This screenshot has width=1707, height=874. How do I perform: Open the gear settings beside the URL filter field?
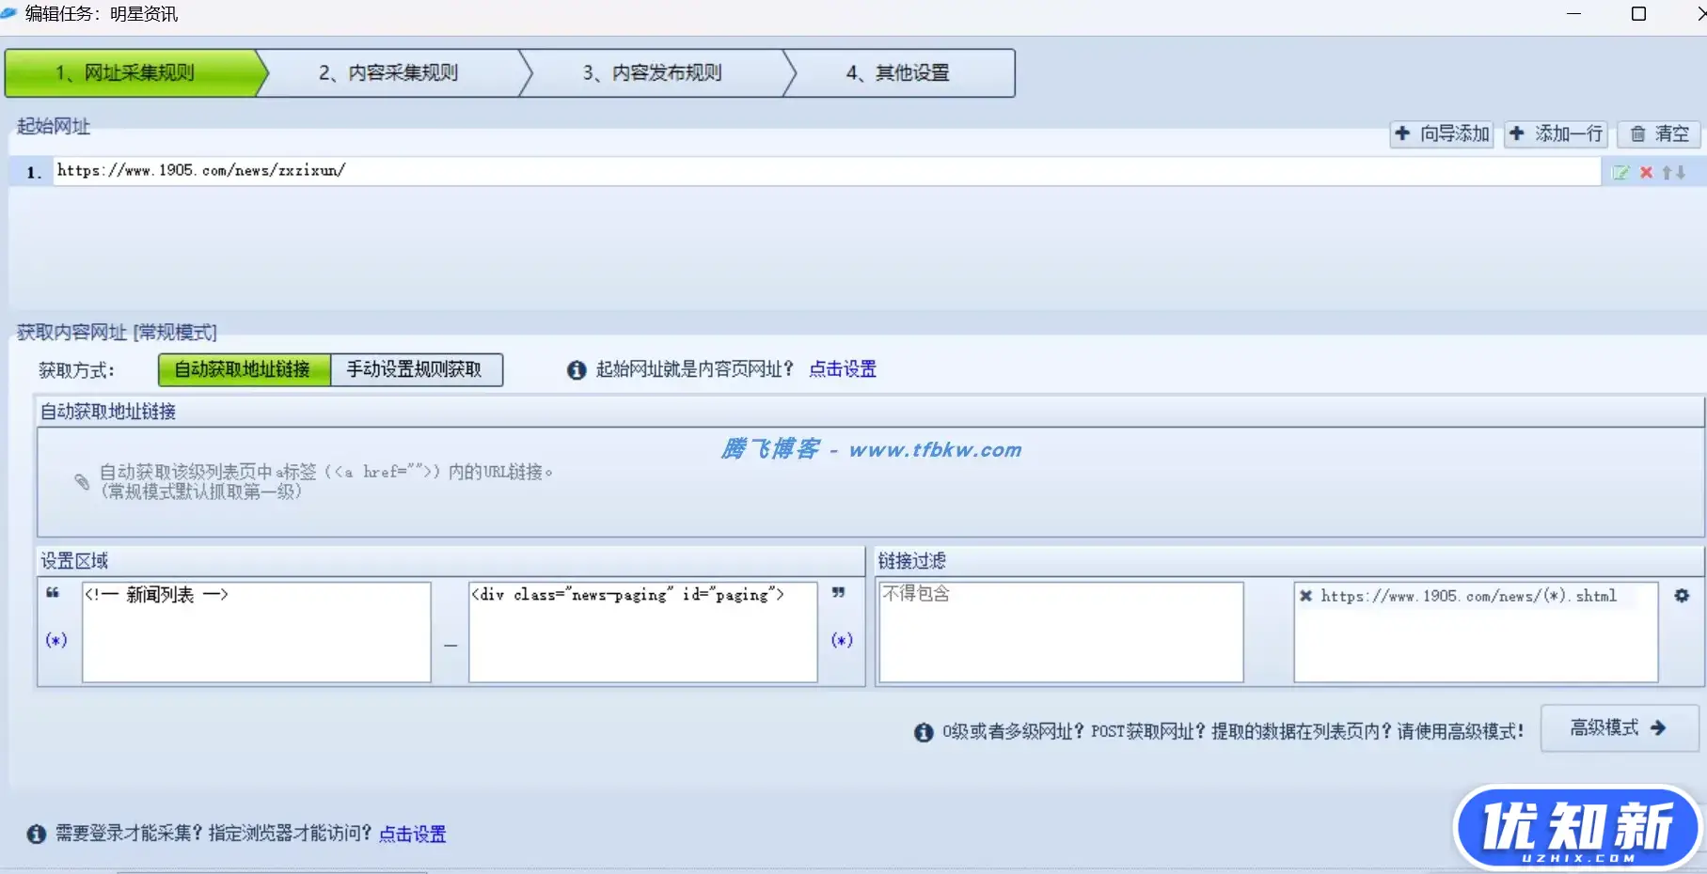tap(1683, 595)
